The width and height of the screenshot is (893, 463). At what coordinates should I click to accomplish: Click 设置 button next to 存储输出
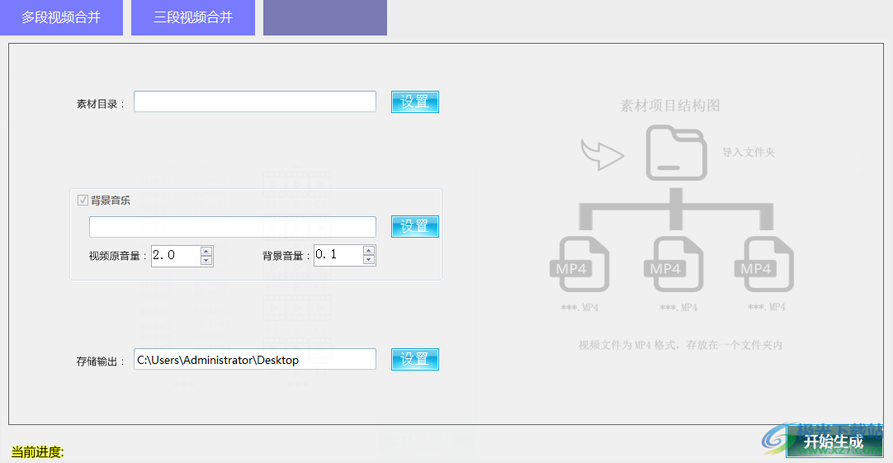[x=414, y=359]
